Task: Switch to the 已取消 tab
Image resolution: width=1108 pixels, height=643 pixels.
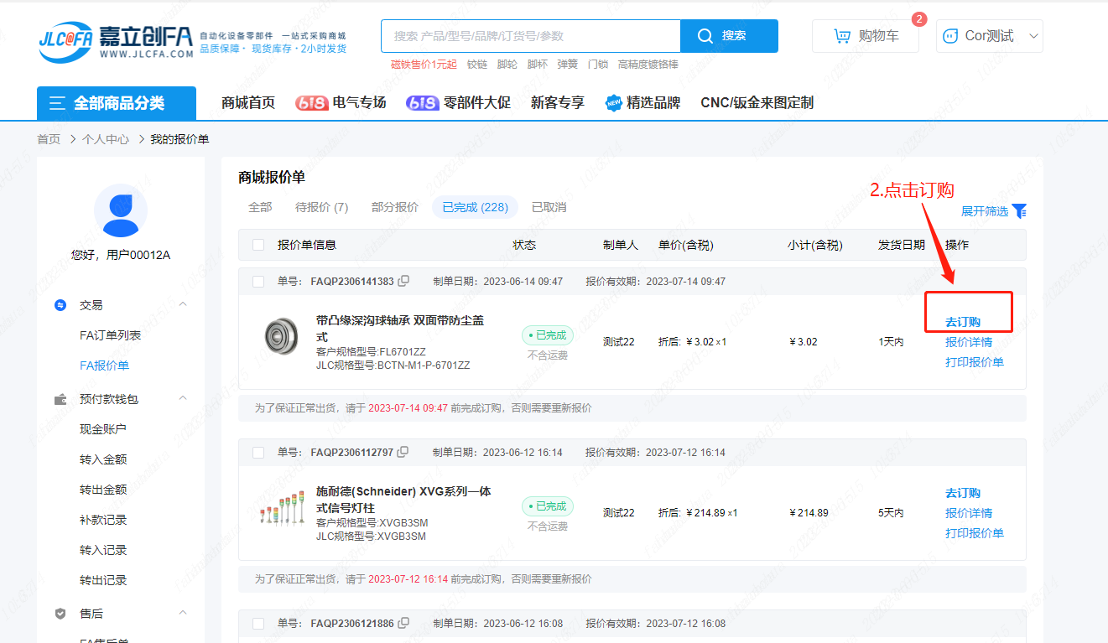Action: click(x=549, y=207)
